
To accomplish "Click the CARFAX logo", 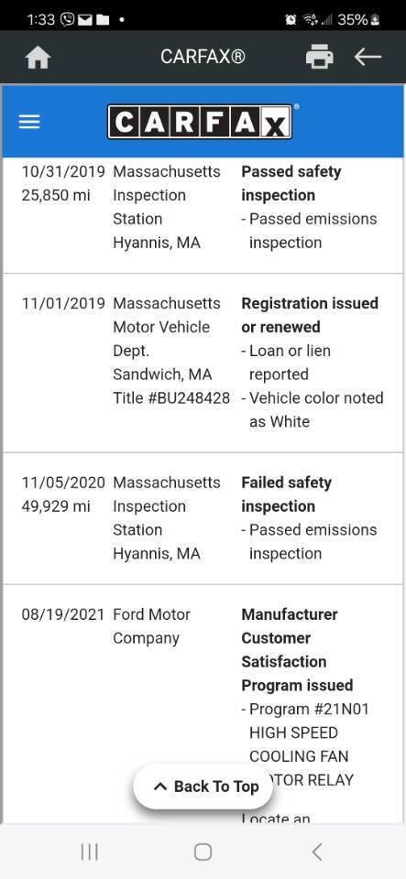I will [200, 122].
